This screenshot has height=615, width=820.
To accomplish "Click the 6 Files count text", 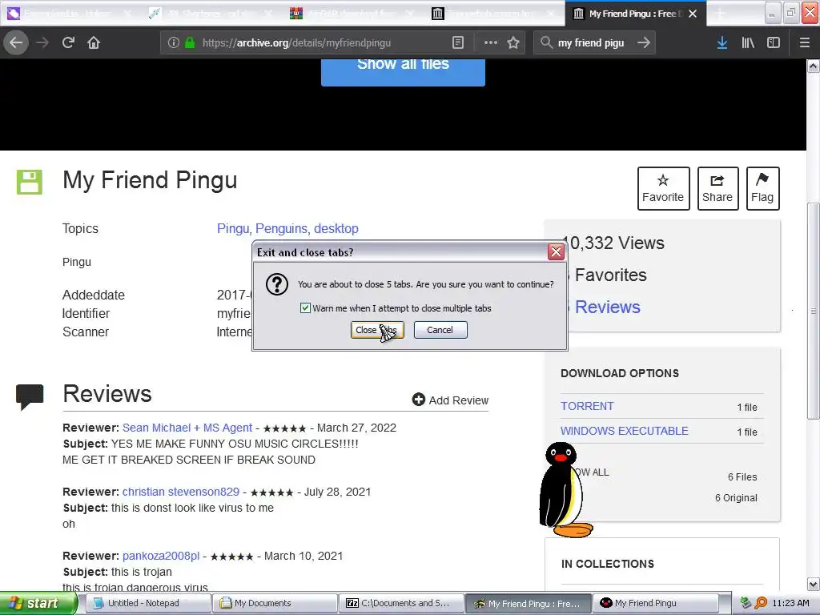I will 742,477.
